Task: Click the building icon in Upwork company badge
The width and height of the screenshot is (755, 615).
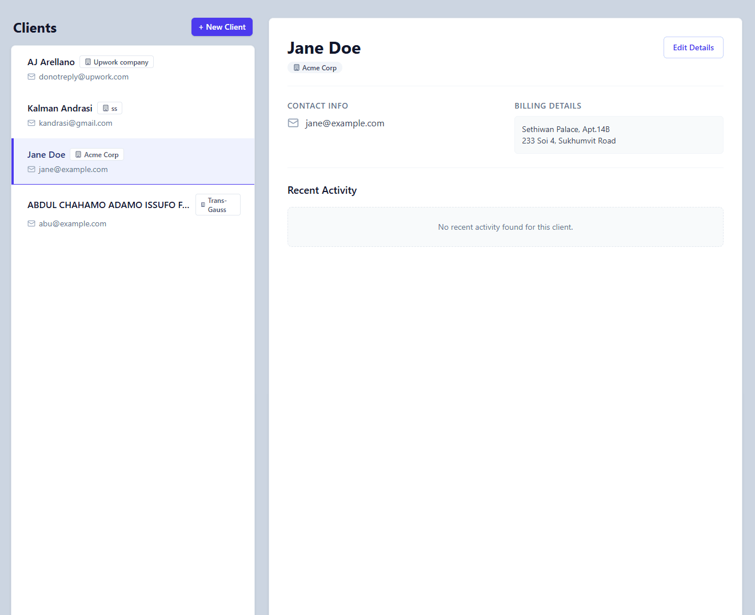Action: tap(88, 62)
